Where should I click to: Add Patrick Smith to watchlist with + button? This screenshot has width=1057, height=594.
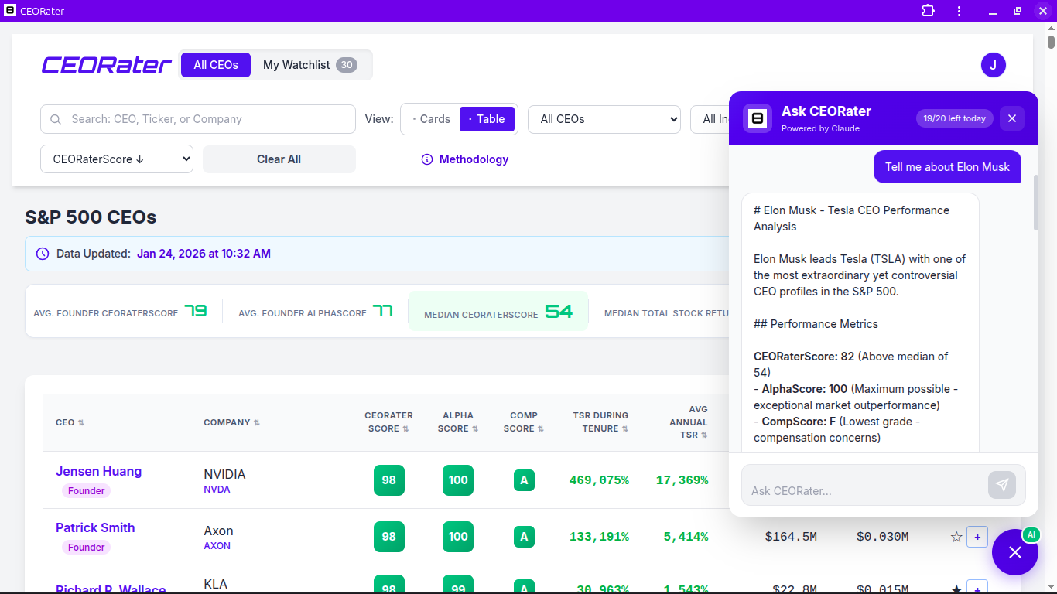(977, 536)
